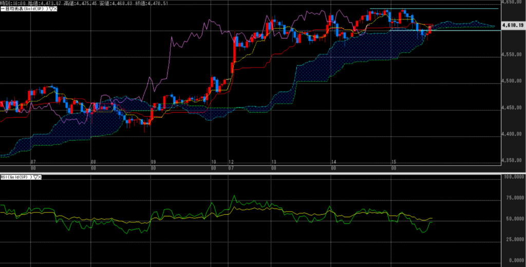The height and width of the screenshot is (267, 526).
Task: Select the upper cyan horizontal resistance line
Action: tap(462, 9)
